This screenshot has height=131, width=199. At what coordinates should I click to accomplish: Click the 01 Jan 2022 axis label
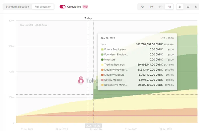27,129
